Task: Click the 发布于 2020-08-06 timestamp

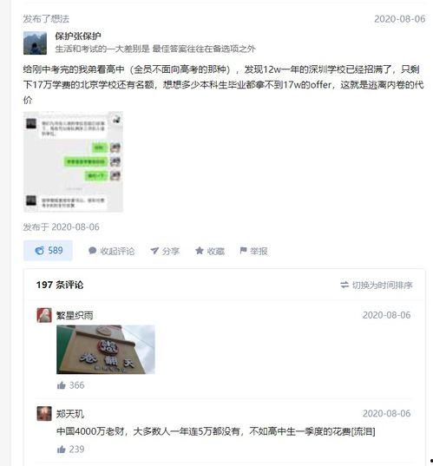Action: 62,227
